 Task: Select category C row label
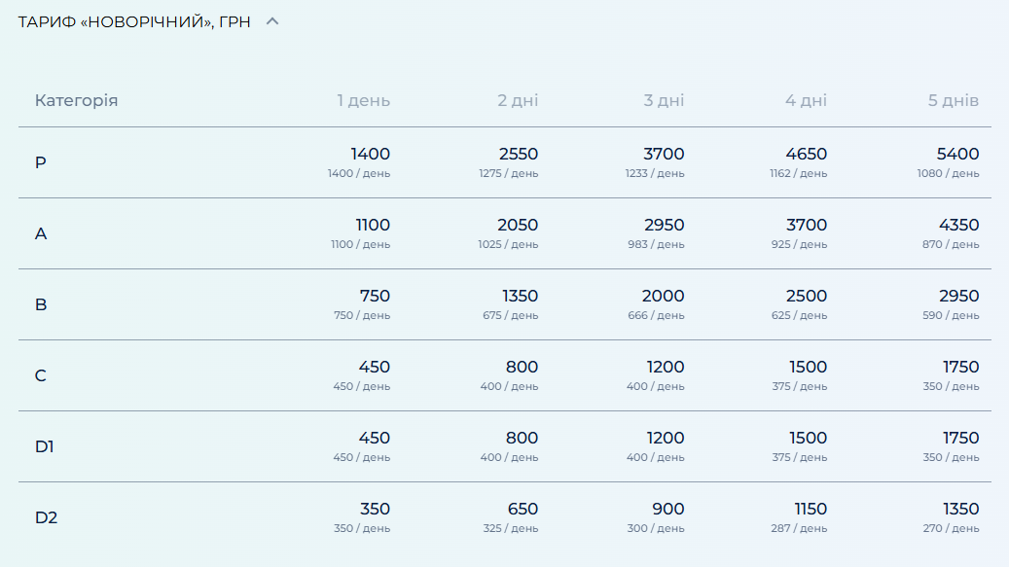pos(41,375)
